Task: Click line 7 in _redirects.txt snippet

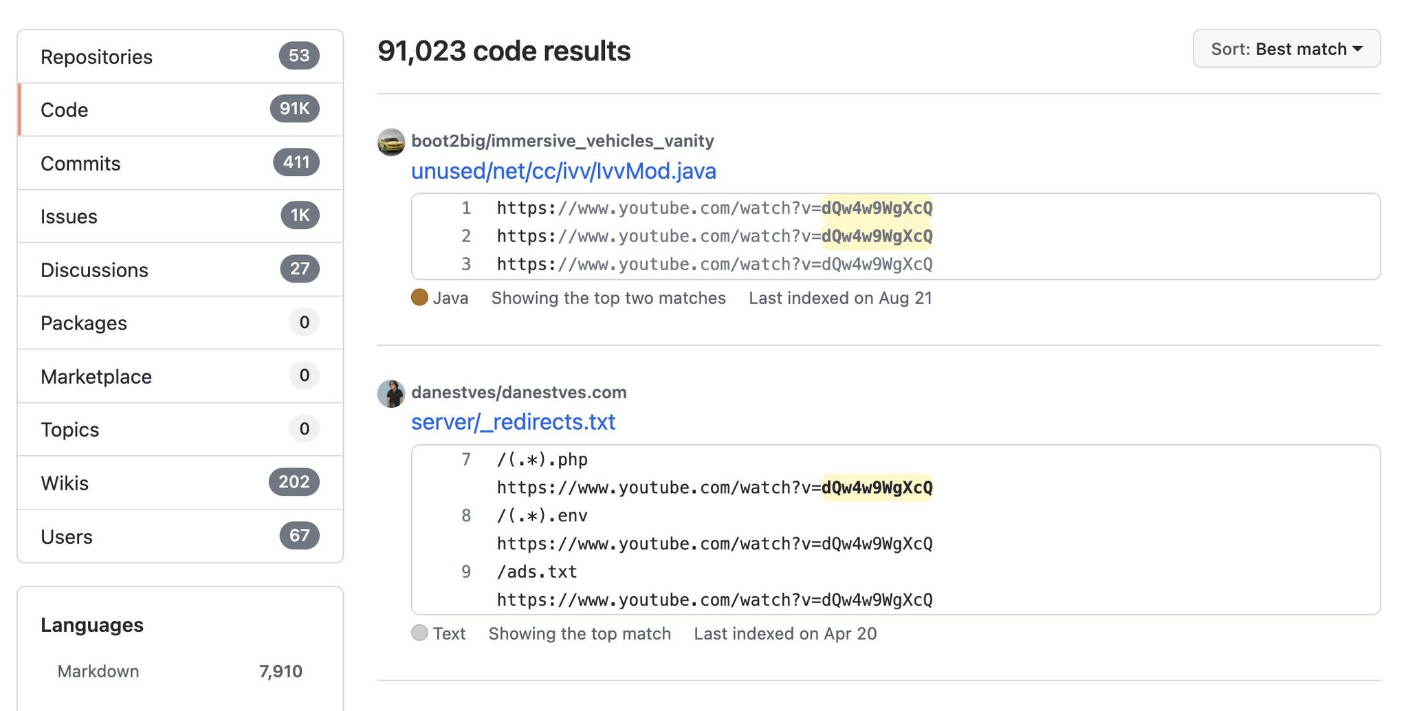Action: (x=466, y=459)
